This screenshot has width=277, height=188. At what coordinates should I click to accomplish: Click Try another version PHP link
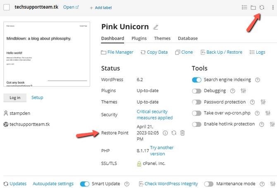tap(162, 150)
